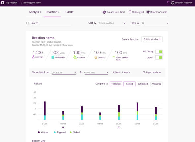Select the 1 Month range
This screenshot has height=142, width=195.
click(x=126, y=72)
